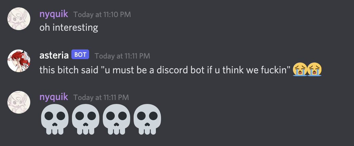Click the third skull emoji
This screenshot has height=146, width=354.
click(x=117, y=119)
